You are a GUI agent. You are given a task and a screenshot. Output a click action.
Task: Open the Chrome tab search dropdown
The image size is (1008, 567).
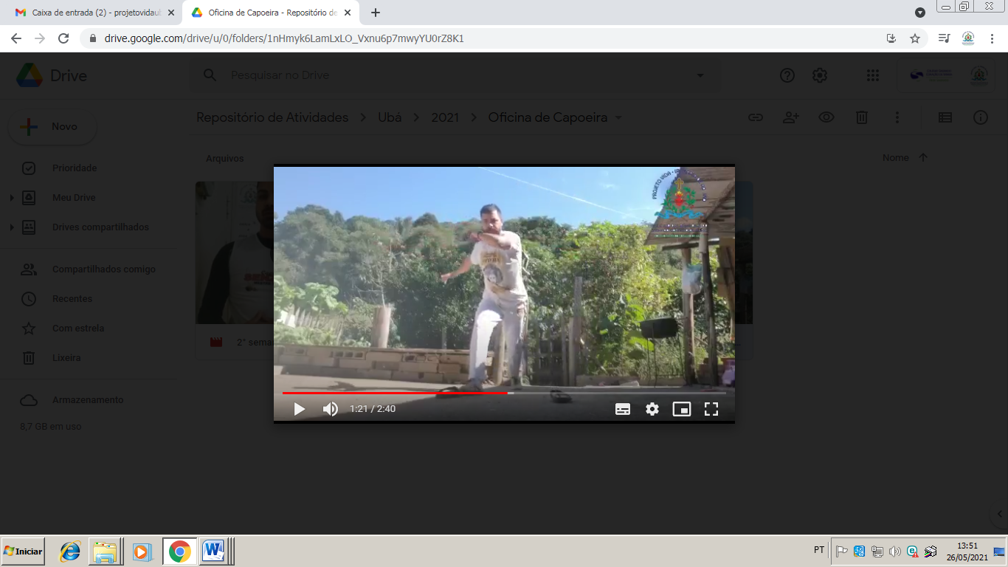919,13
